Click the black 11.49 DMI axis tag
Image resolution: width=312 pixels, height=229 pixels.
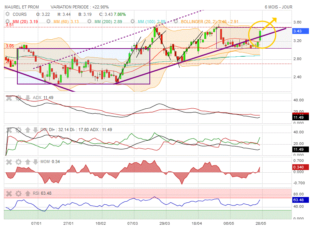[300, 149]
